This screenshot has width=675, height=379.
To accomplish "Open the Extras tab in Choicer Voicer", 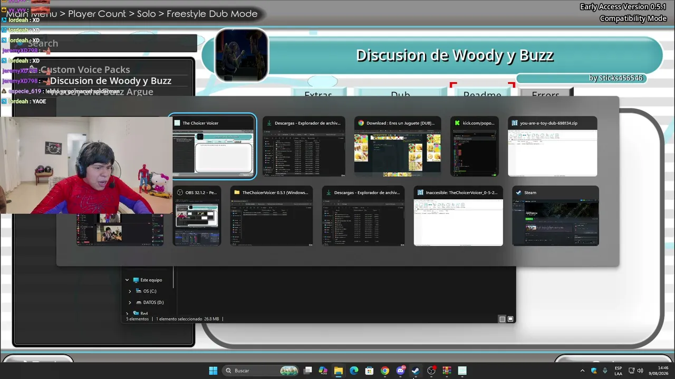I will pyautogui.click(x=319, y=93).
